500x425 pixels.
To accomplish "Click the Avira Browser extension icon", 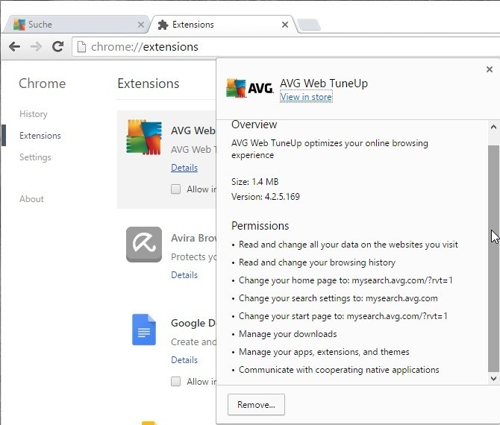I will tap(144, 245).
